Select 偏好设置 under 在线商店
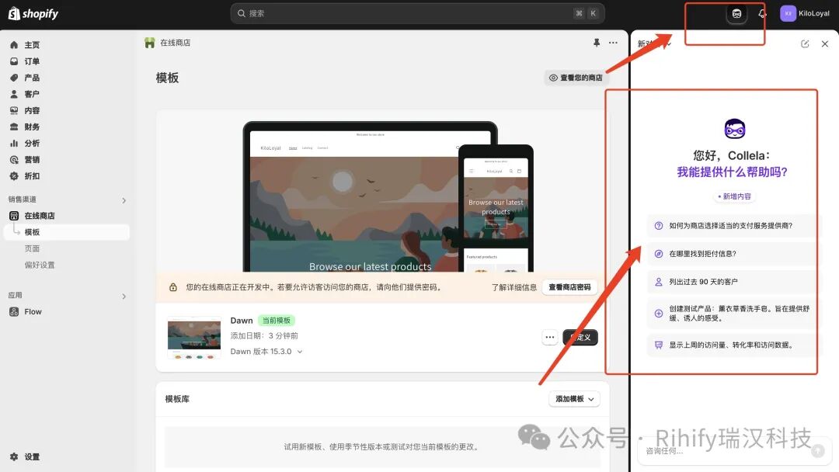 (40, 265)
